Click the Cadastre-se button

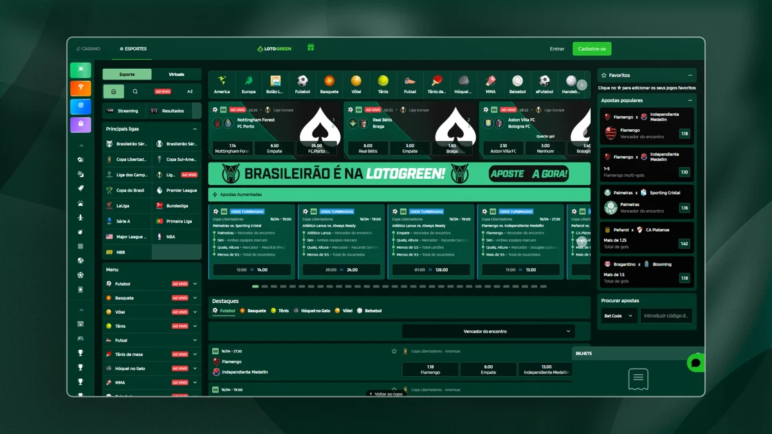click(x=592, y=49)
